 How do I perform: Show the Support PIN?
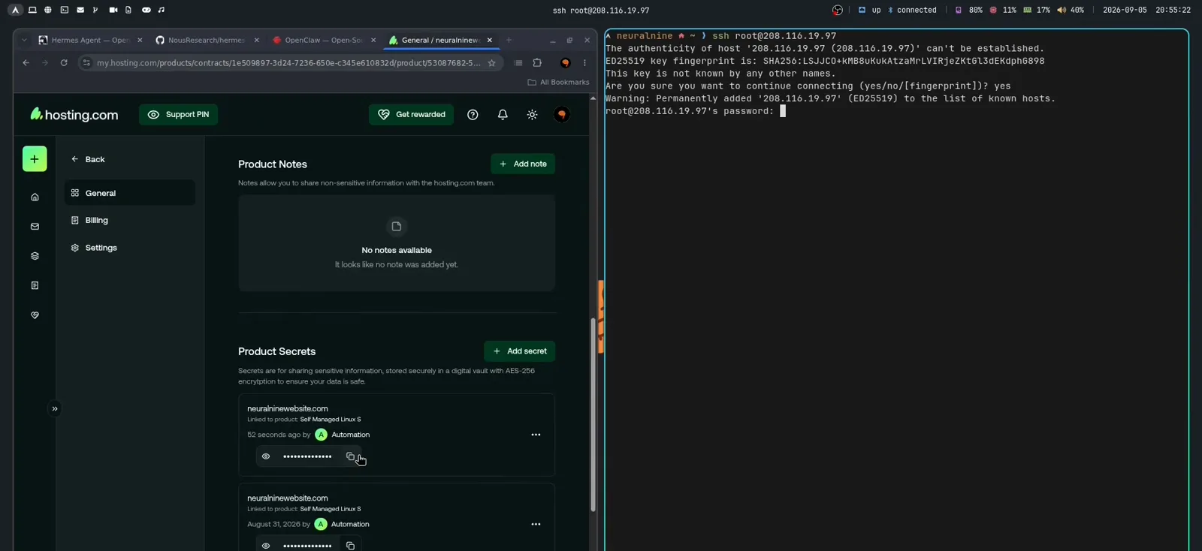pos(179,115)
